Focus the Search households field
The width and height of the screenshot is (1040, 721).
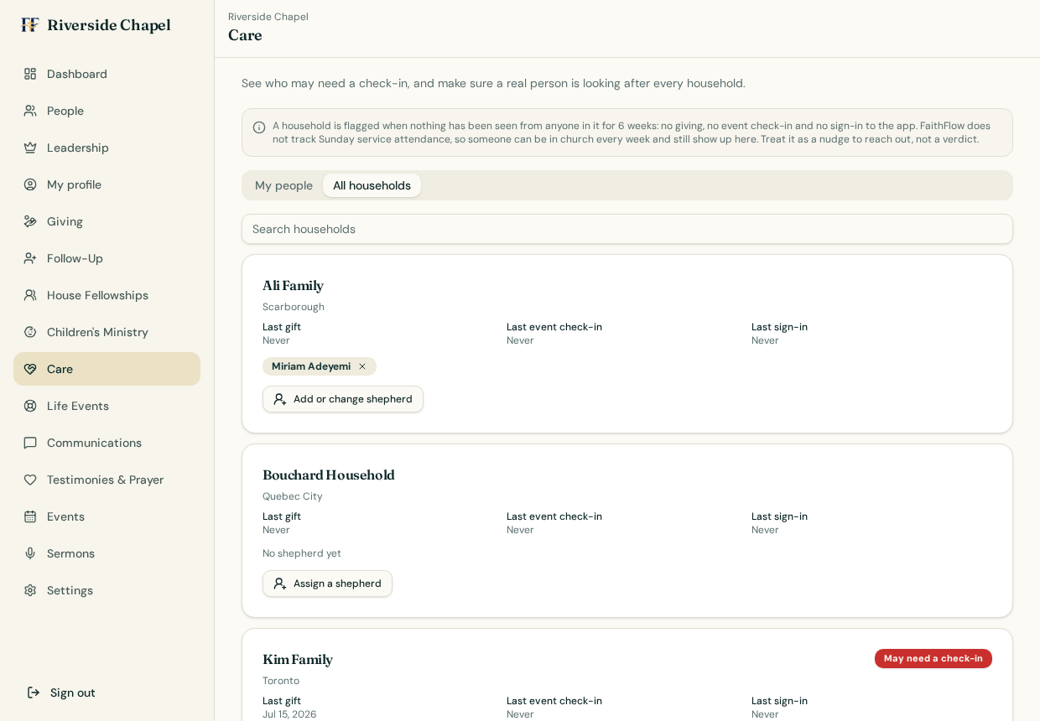627,229
